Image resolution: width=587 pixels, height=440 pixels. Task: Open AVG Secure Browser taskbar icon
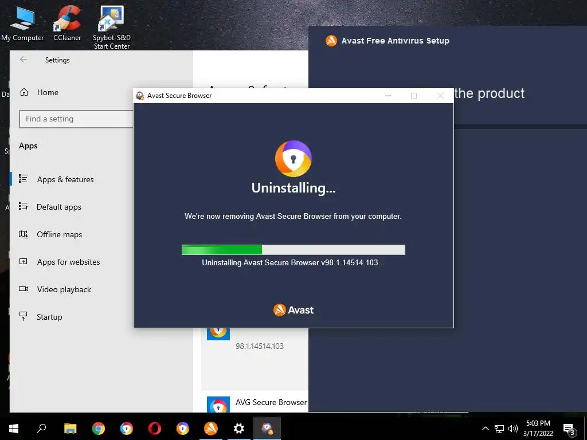(127, 429)
